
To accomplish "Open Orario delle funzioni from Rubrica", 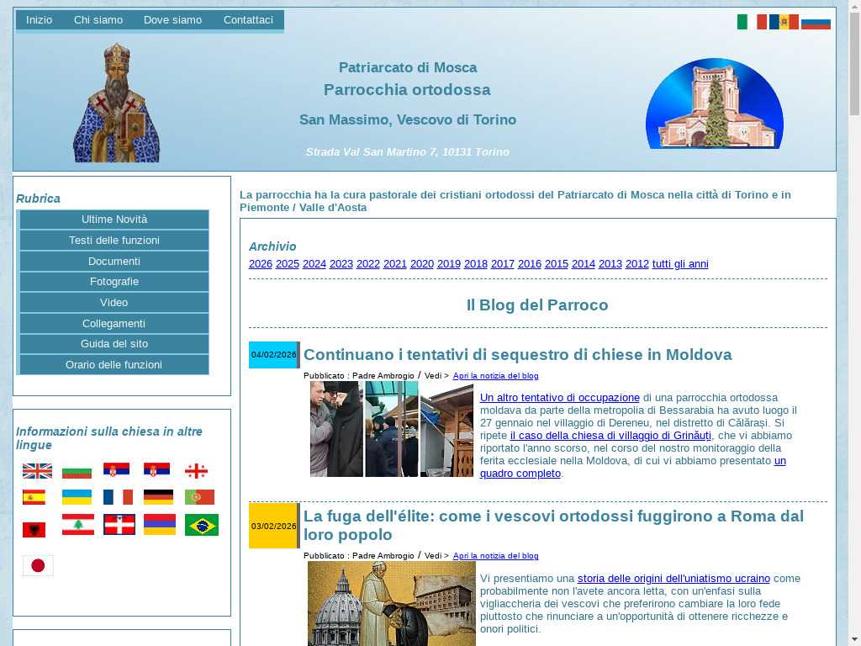I will coord(114,365).
